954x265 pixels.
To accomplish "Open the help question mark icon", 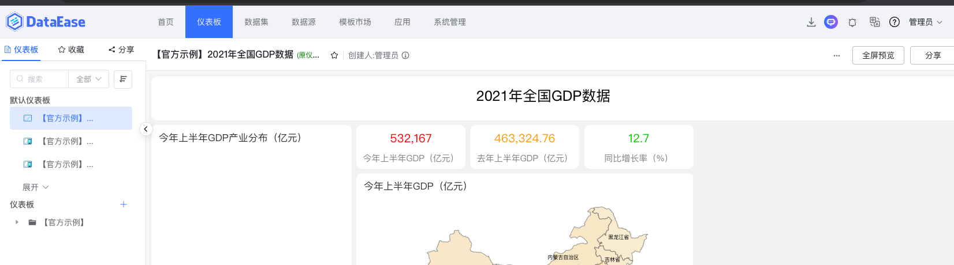I will point(895,22).
